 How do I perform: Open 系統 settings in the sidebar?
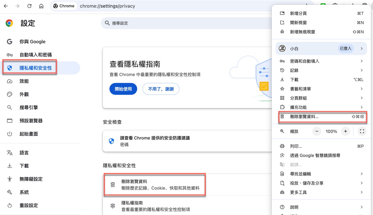(x=40, y=192)
